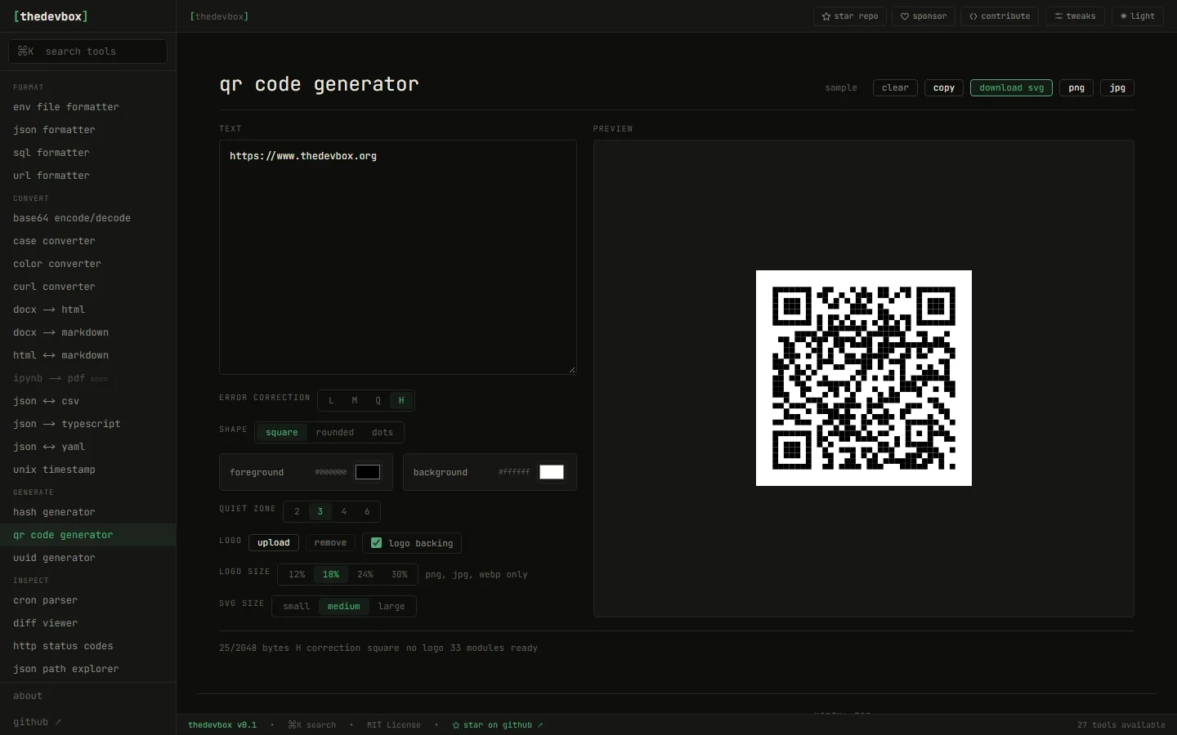This screenshot has width=1177, height=735.
Task: Set quiet zone to 6
Action: [x=367, y=511]
